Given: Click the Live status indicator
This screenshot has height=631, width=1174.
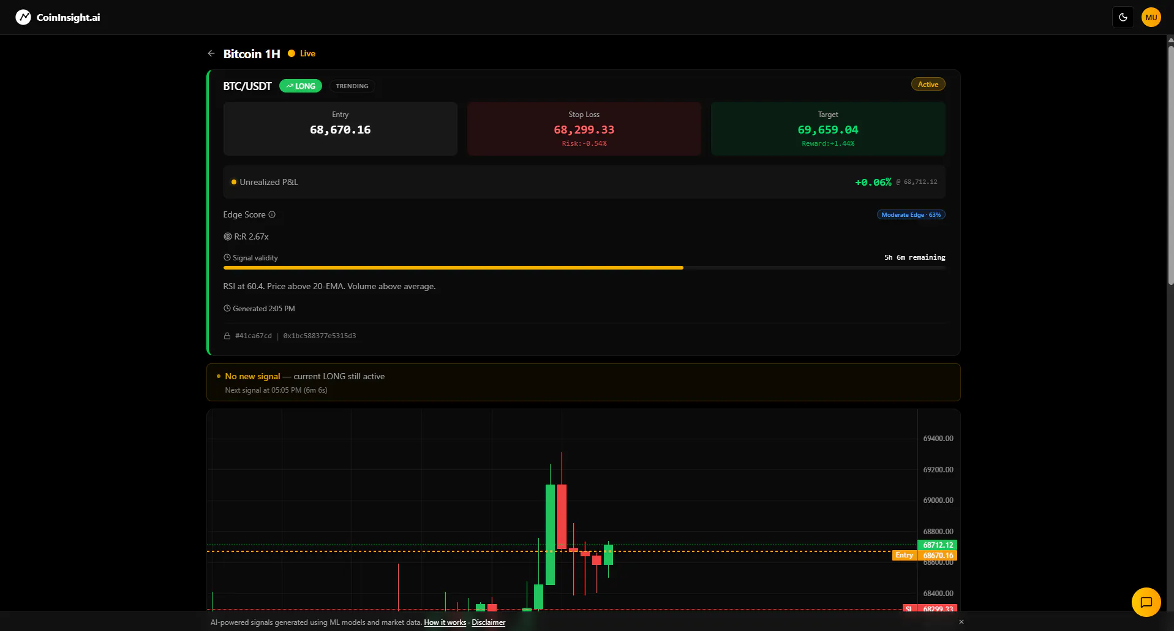Looking at the screenshot, I should 302,53.
